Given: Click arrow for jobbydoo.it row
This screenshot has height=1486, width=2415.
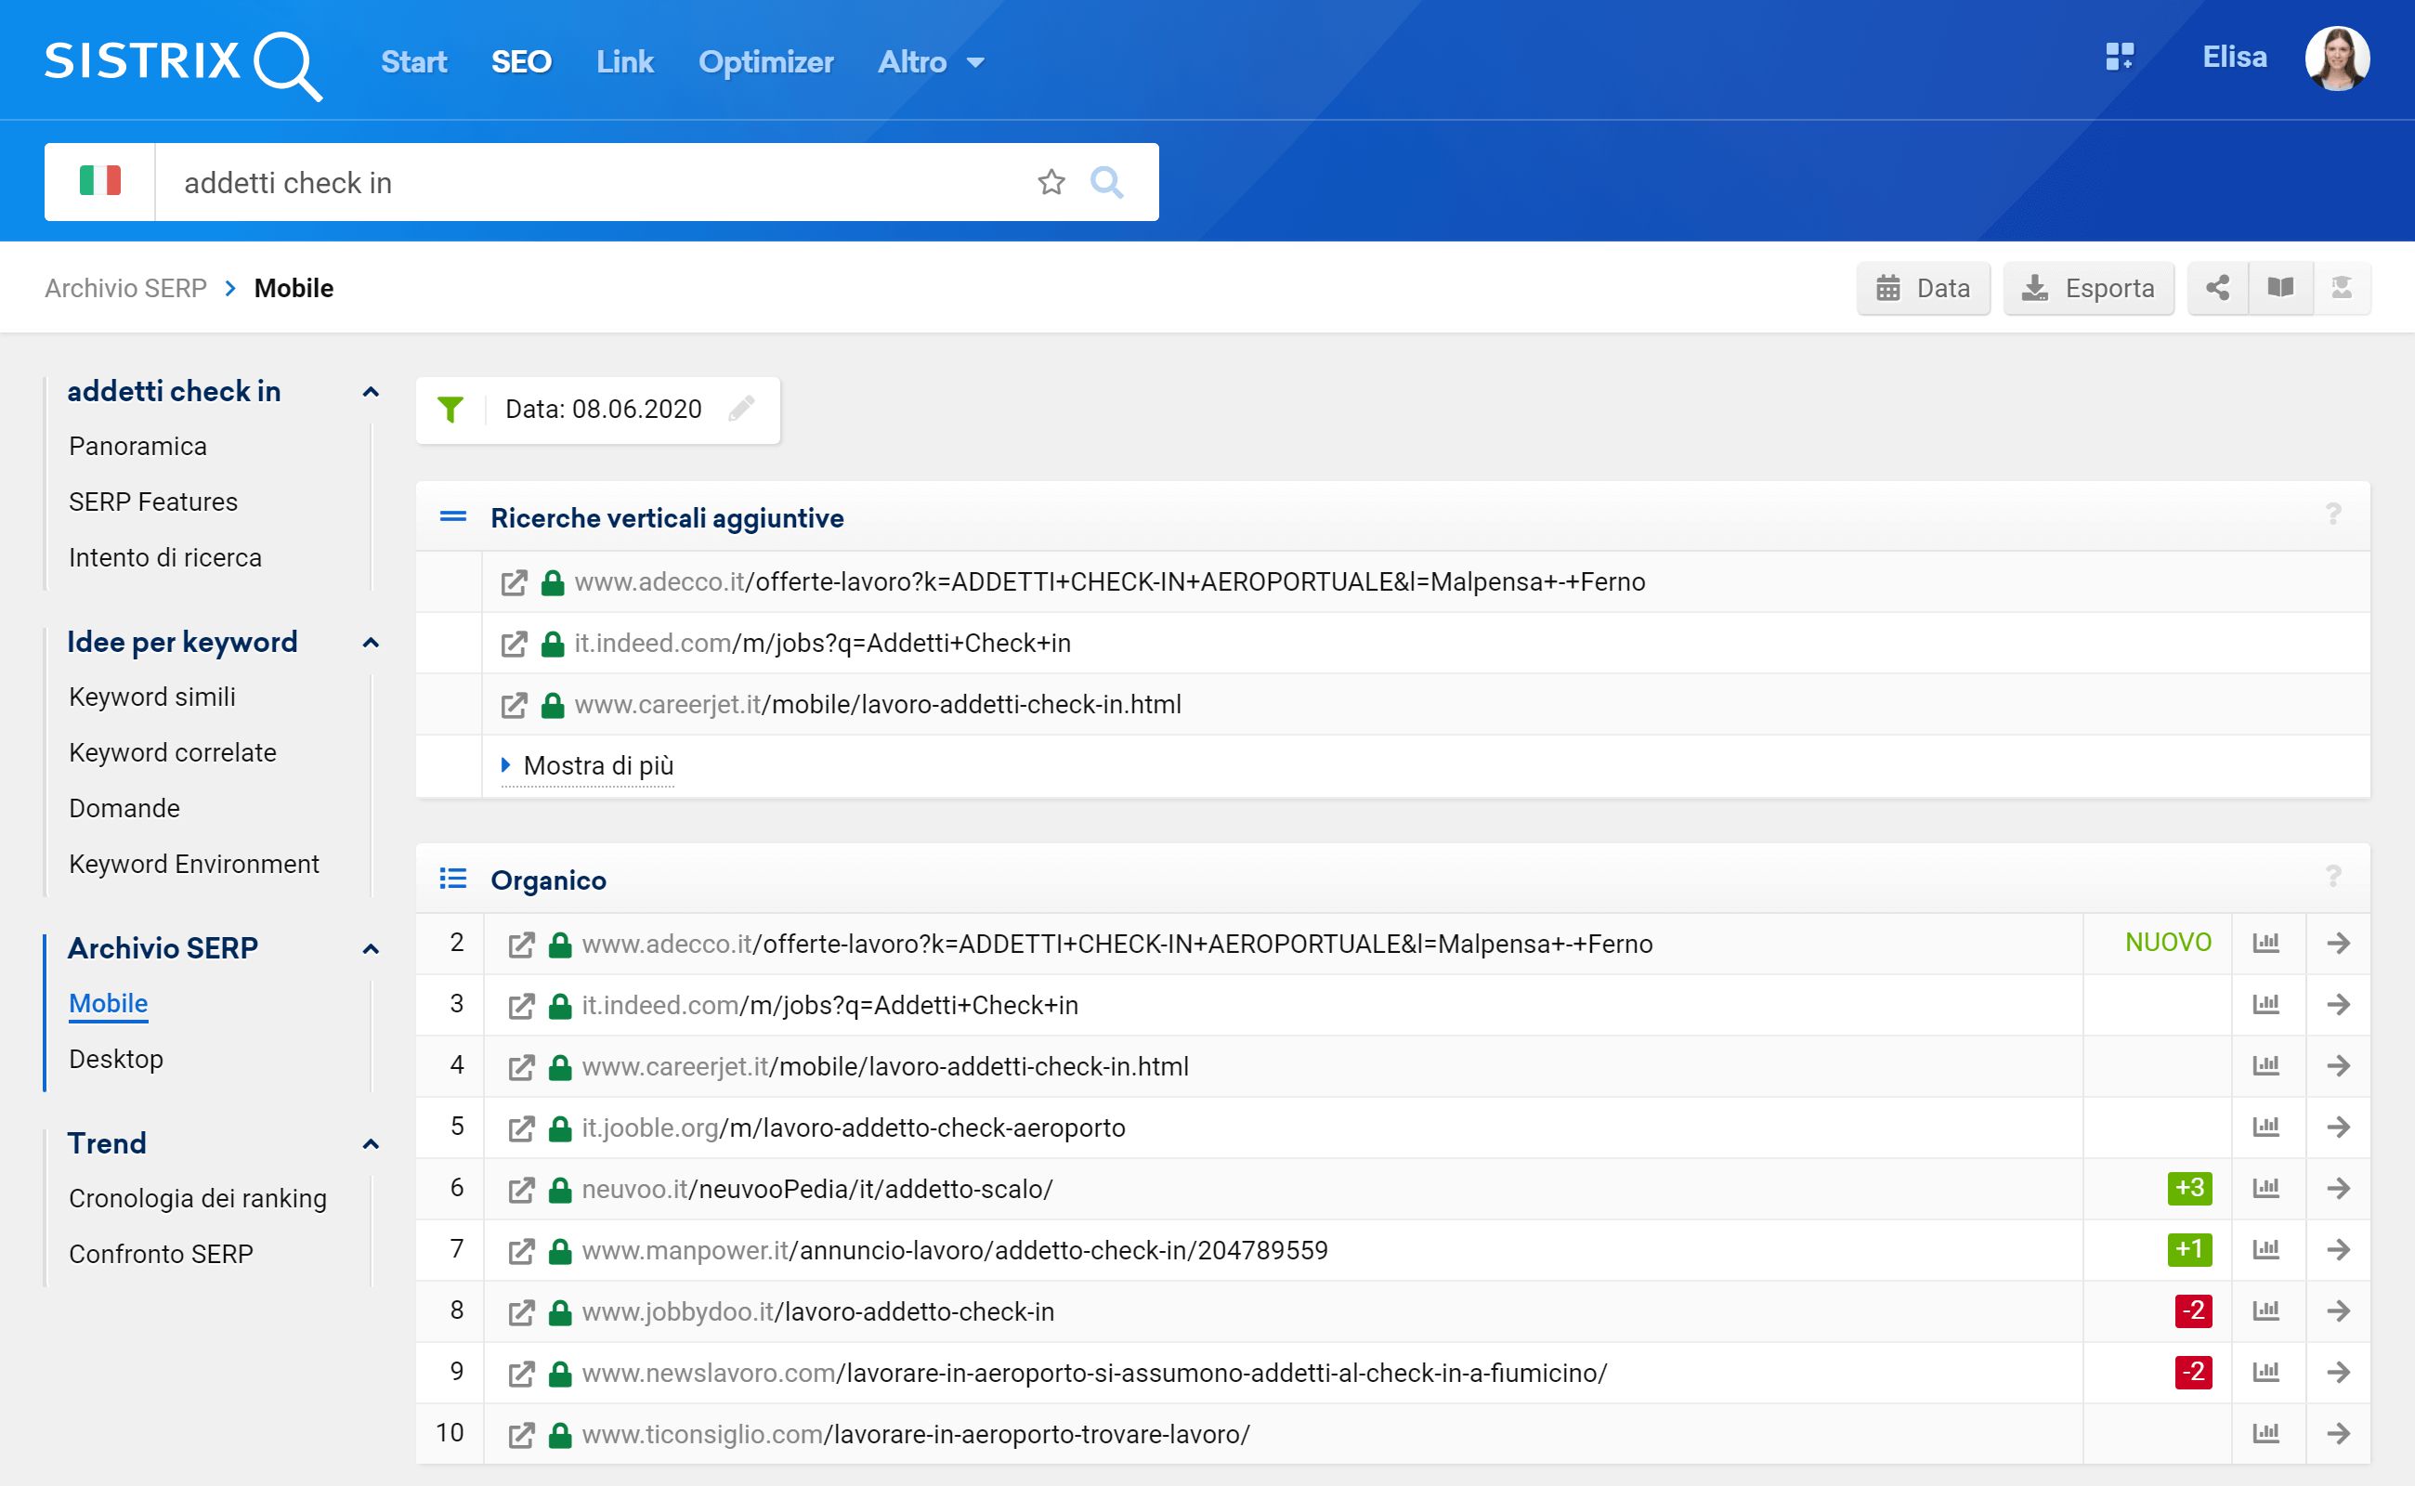Looking at the screenshot, I should point(2338,1311).
